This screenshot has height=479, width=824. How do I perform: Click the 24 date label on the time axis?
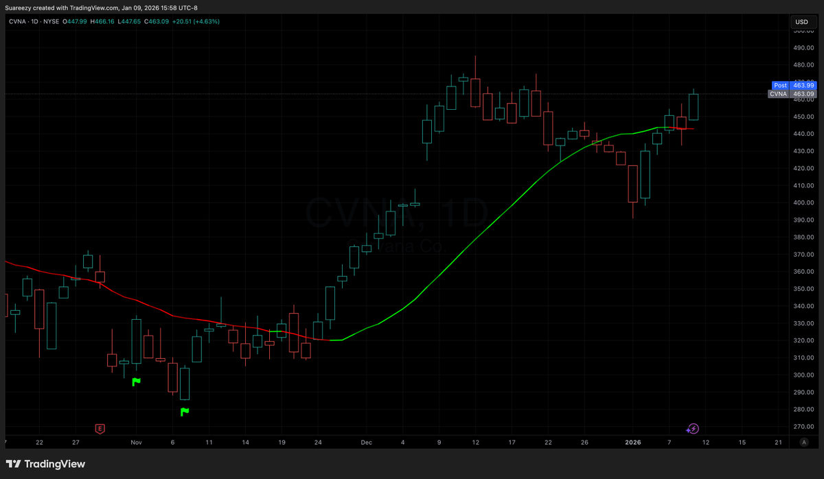click(318, 443)
